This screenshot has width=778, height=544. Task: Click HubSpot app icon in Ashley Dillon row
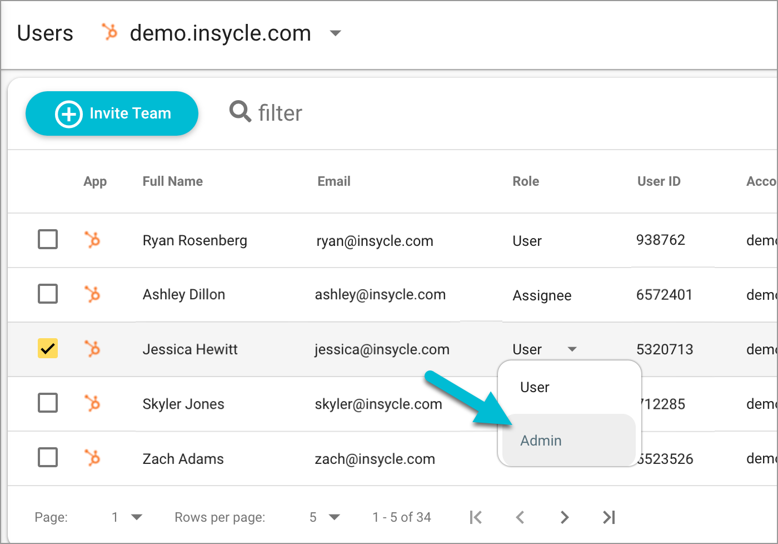(92, 294)
